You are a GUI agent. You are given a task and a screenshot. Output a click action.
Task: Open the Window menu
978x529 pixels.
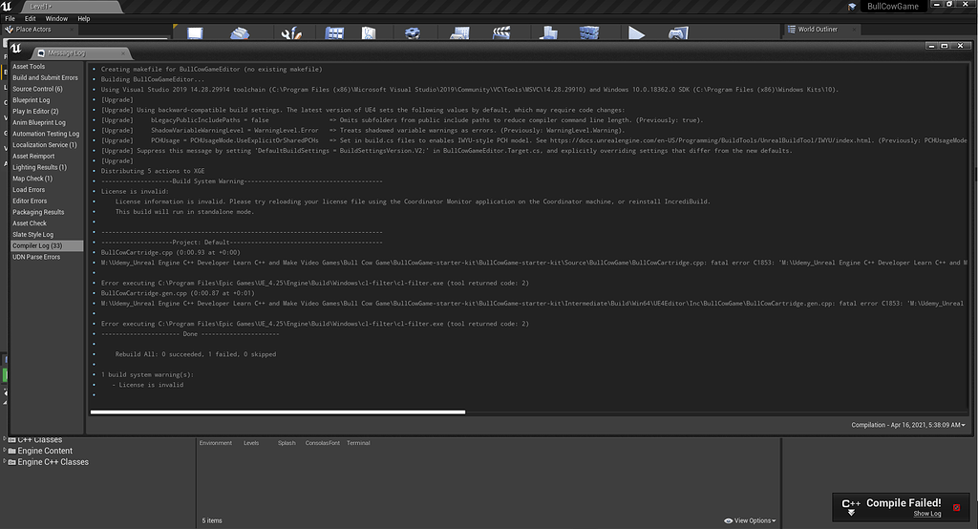[56, 19]
